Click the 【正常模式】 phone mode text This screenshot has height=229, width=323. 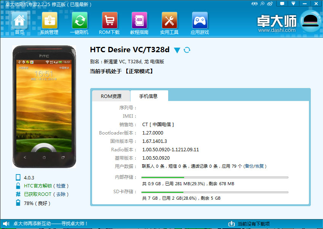point(139,71)
